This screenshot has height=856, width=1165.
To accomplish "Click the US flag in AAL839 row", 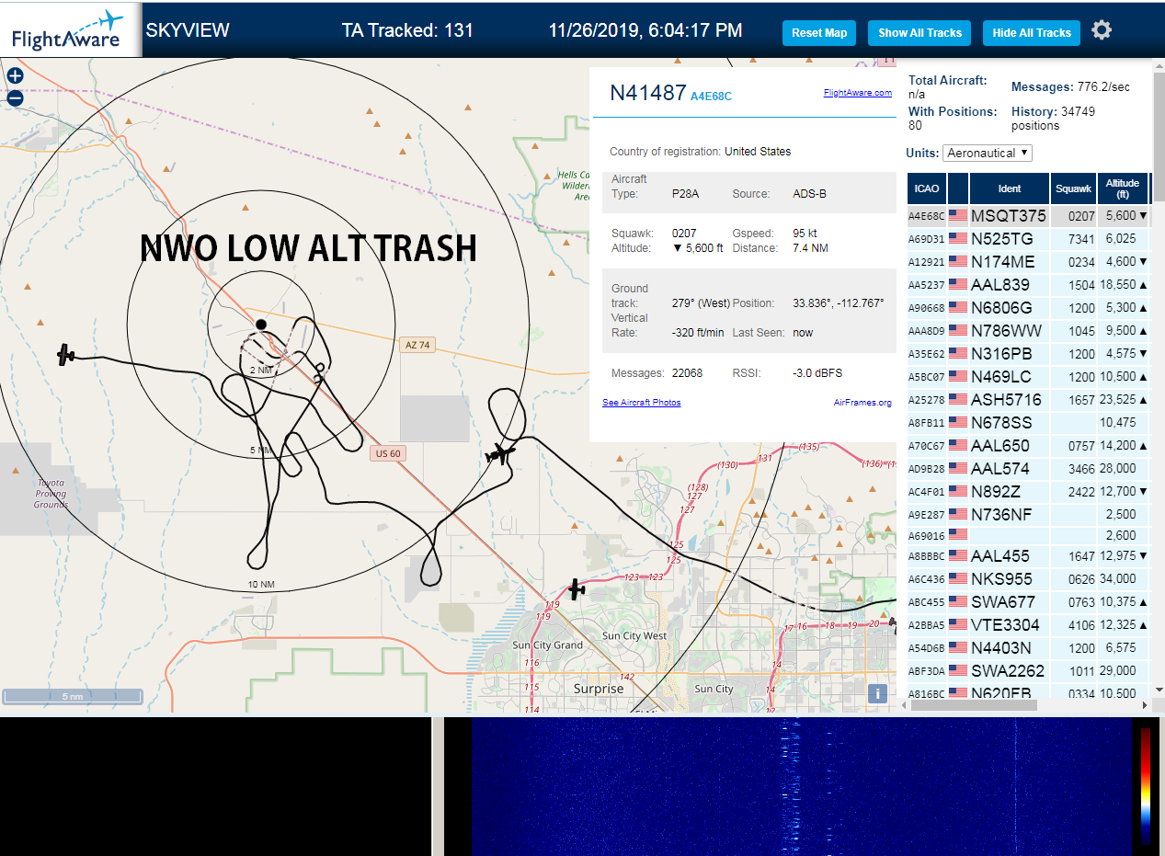I will (x=958, y=285).
